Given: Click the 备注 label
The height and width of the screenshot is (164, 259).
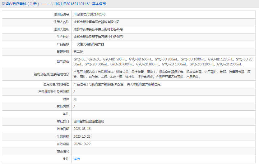Looking at the screenshot, I should coord(66,114).
